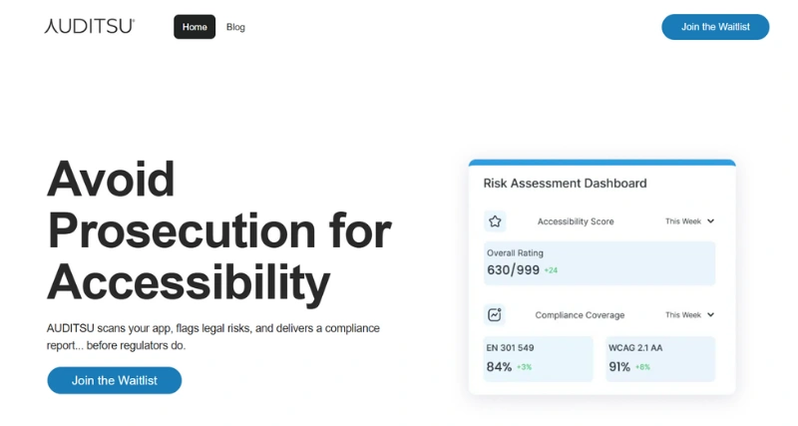Click the AUDITSU scans your app description
The image size is (798, 426).
point(213,336)
